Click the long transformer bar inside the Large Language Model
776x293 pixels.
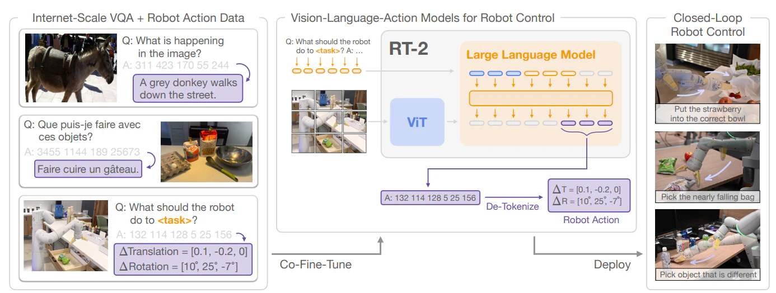540,98
